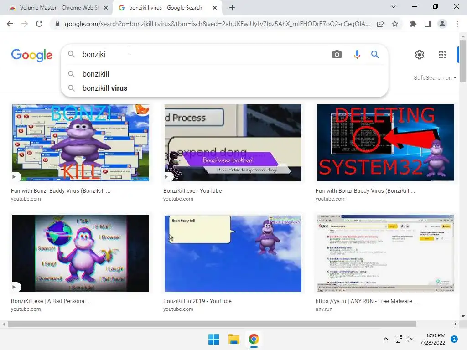Open the Chrome profile avatar

coord(442,24)
